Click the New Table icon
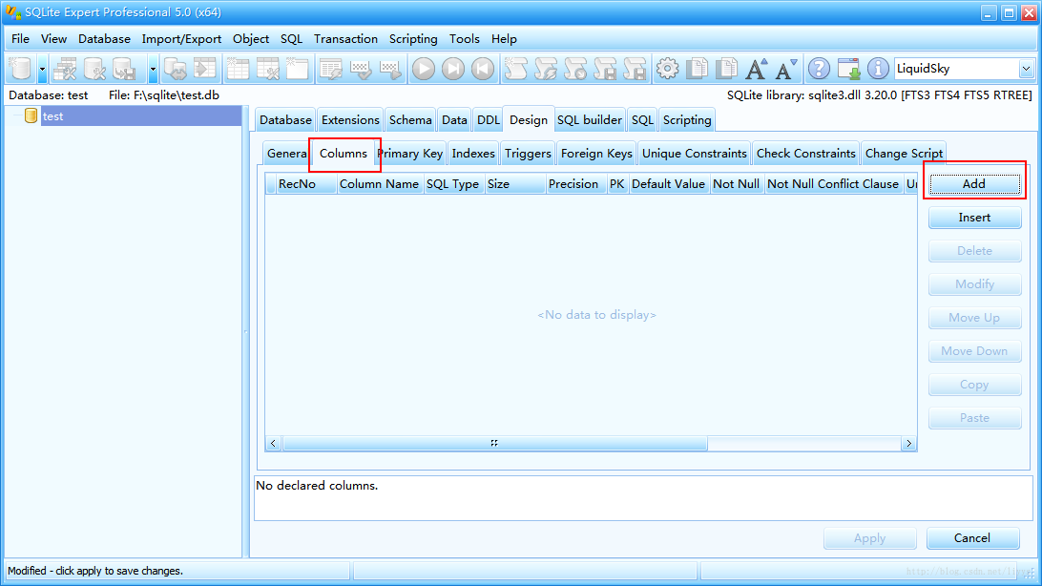The width and height of the screenshot is (1042, 586). (x=238, y=69)
